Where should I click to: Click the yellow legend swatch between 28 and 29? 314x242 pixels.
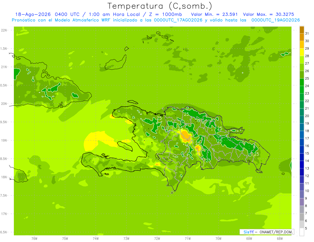[x=302, y=52]
